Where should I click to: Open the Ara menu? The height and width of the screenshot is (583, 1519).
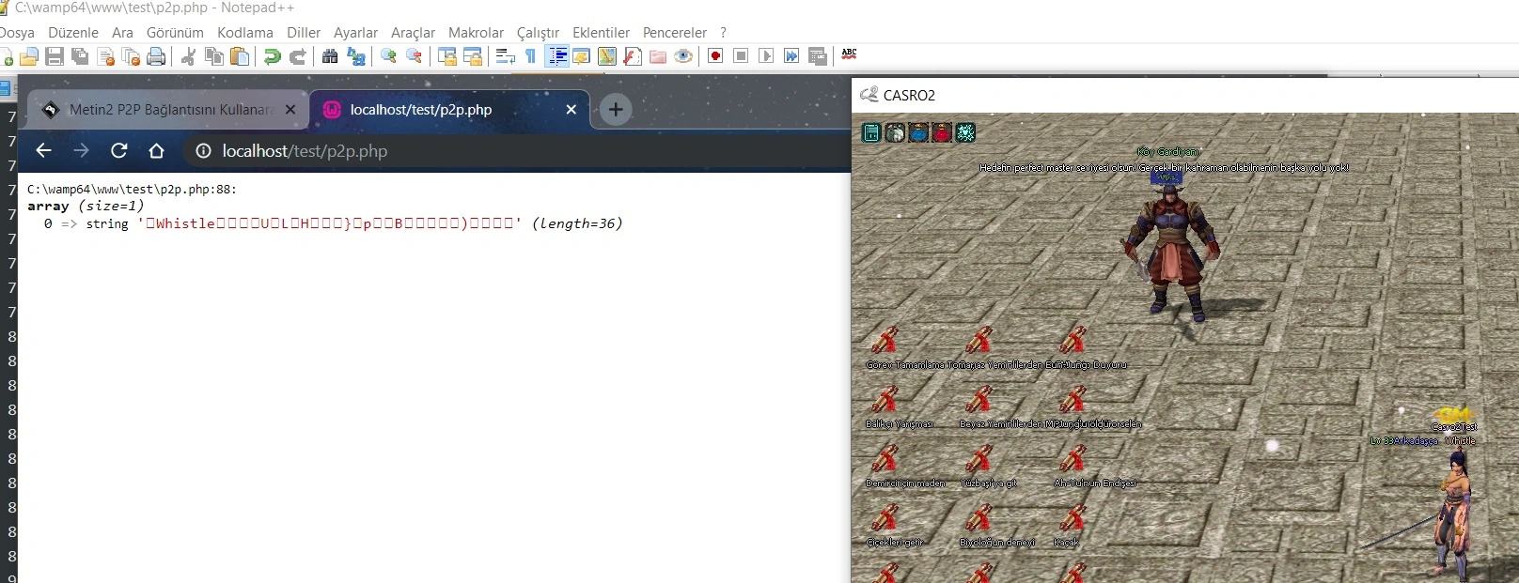[122, 32]
